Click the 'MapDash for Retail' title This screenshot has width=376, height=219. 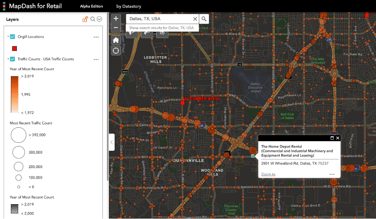click(35, 6)
